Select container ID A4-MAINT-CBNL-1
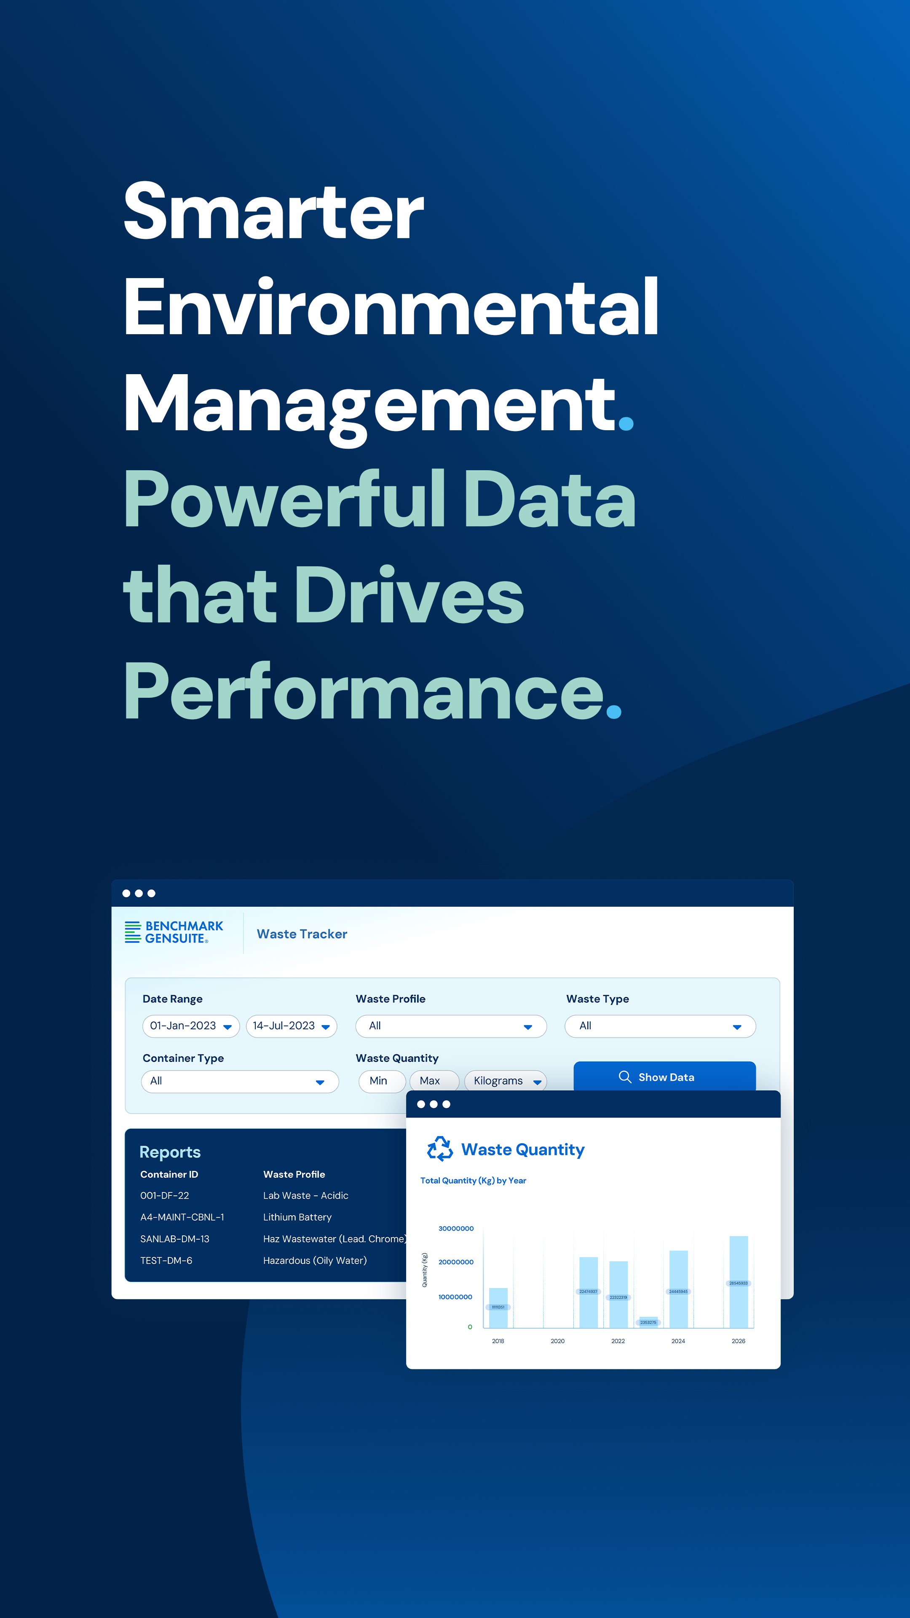Viewport: 910px width, 1618px height. [x=182, y=1216]
